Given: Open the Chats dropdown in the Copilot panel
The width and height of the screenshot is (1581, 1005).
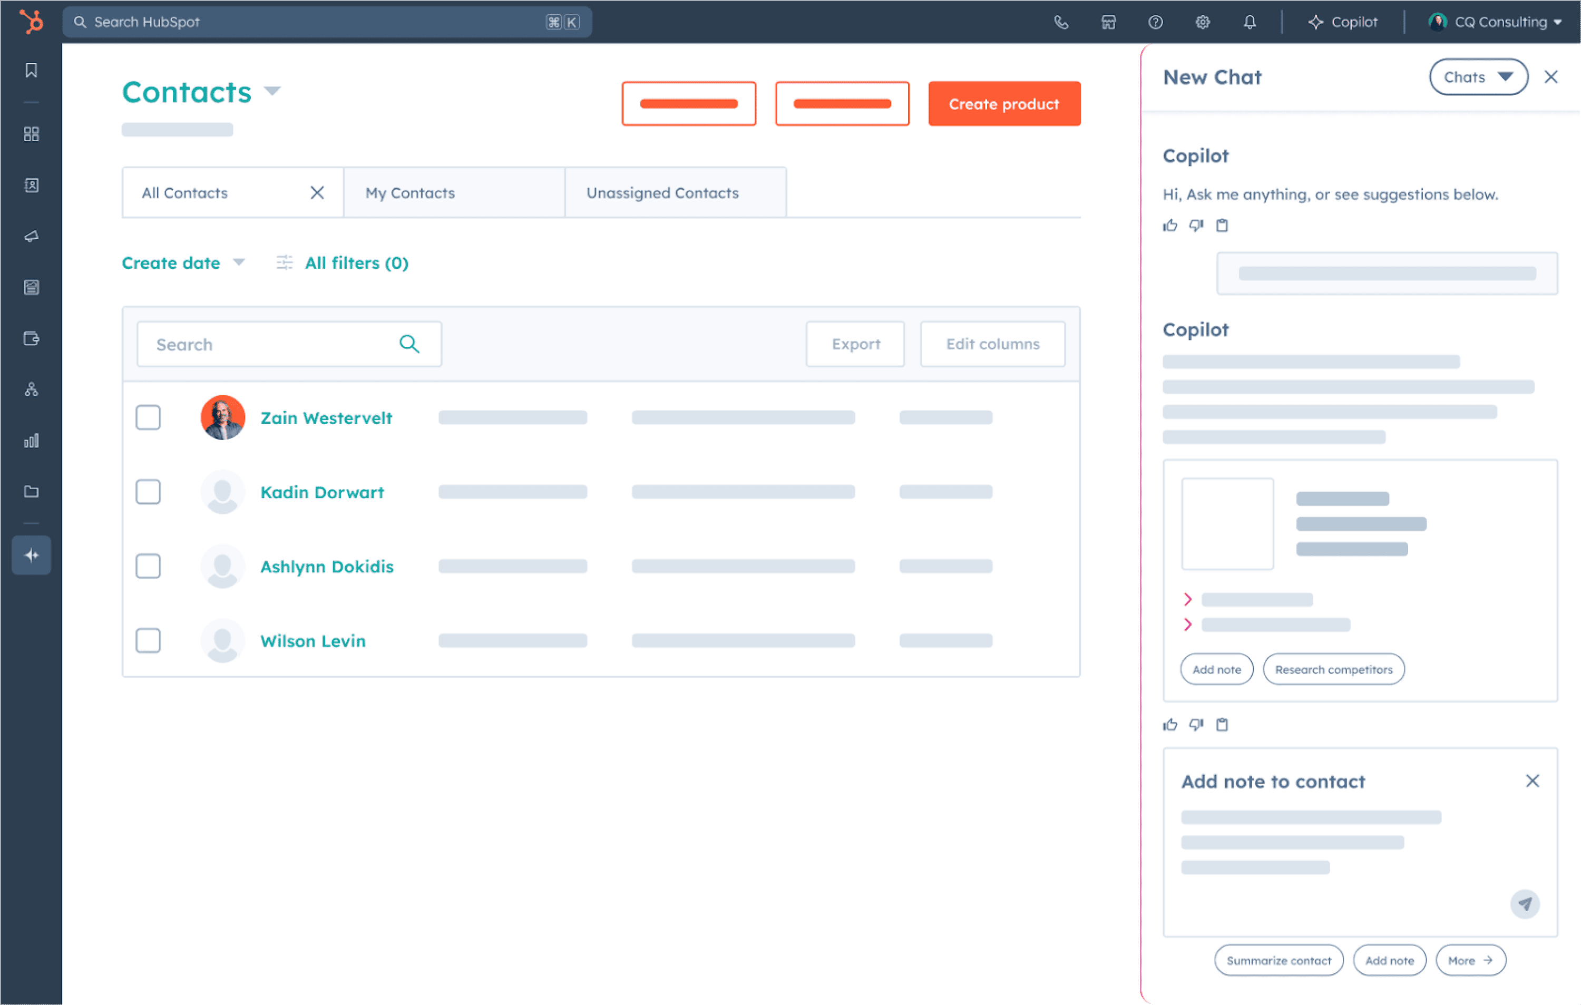Looking at the screenshot, I should pyautogui.click(x=1478, y=77).
